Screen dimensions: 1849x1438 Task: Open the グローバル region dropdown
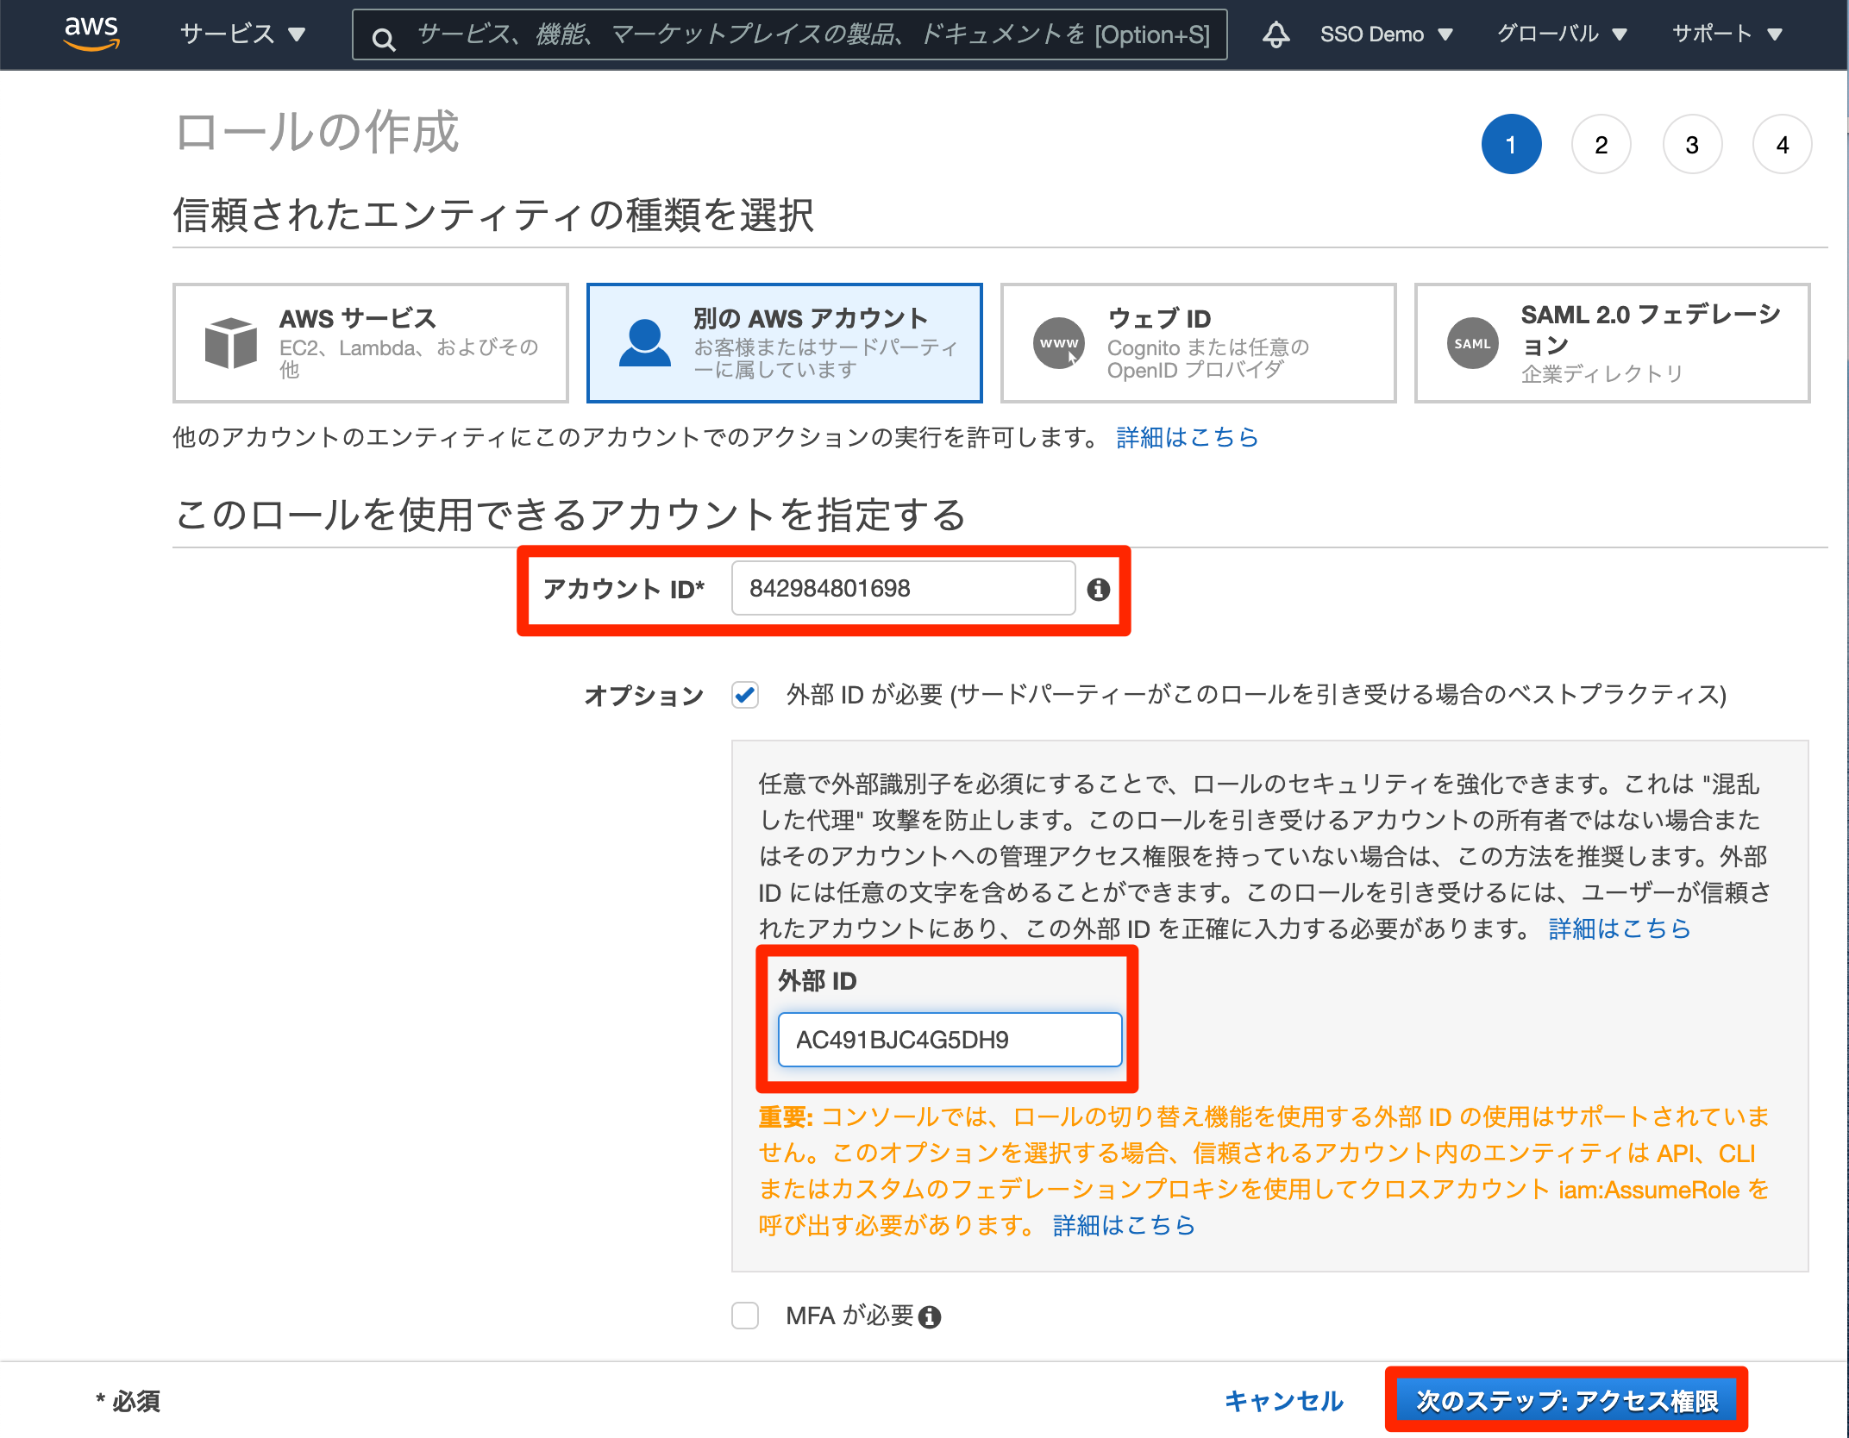[x=1562, y=34]
